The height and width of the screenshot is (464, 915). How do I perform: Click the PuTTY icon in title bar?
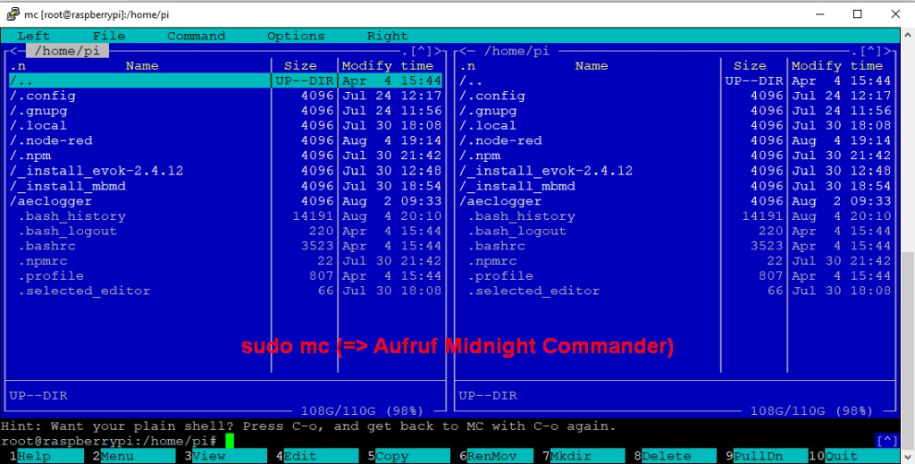[13, 14]
